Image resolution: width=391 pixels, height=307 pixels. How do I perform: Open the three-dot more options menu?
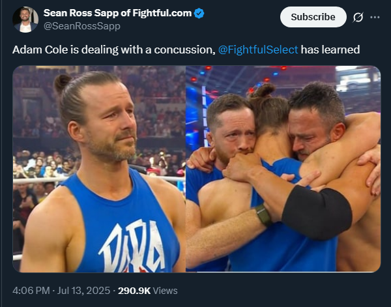click(375, 17)
